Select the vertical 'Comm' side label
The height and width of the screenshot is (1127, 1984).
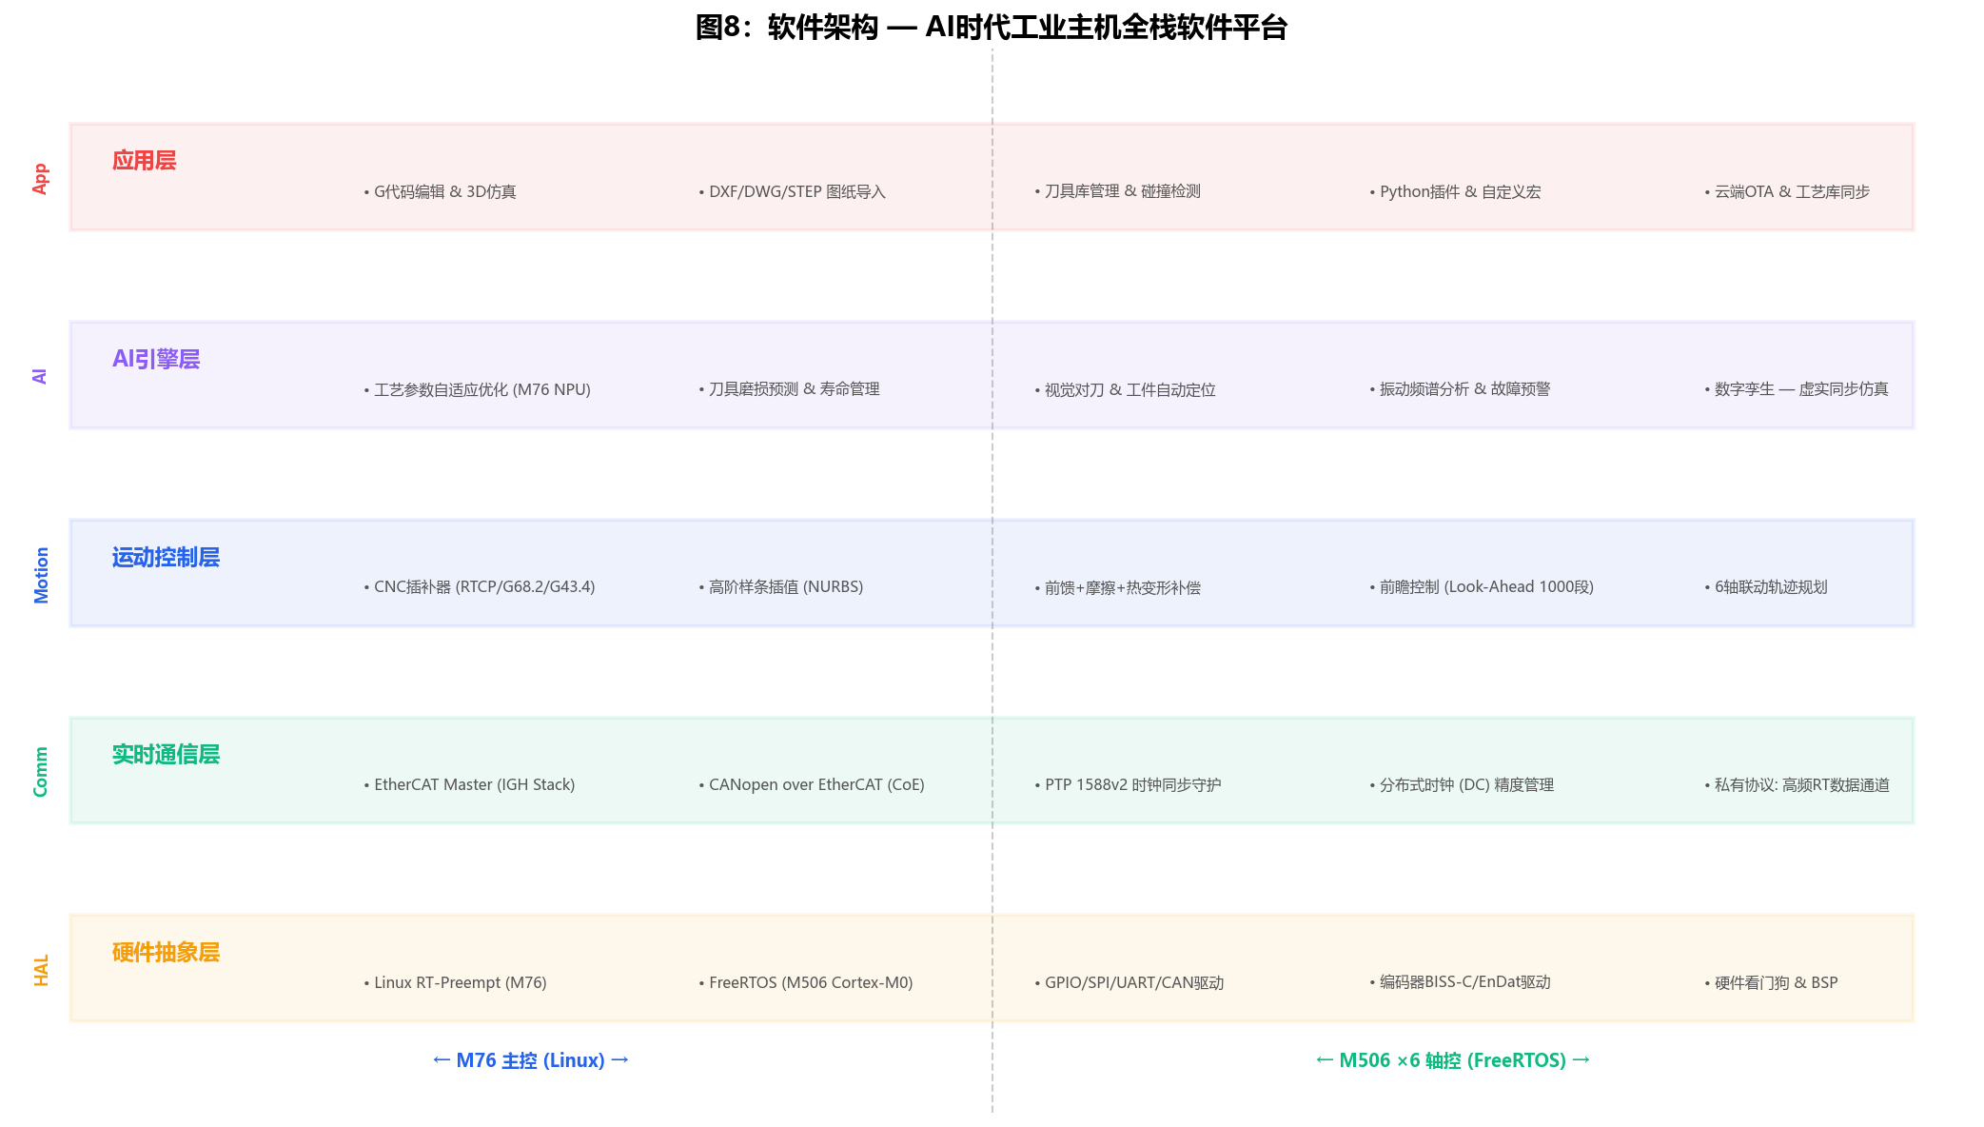tap(40, 772)
